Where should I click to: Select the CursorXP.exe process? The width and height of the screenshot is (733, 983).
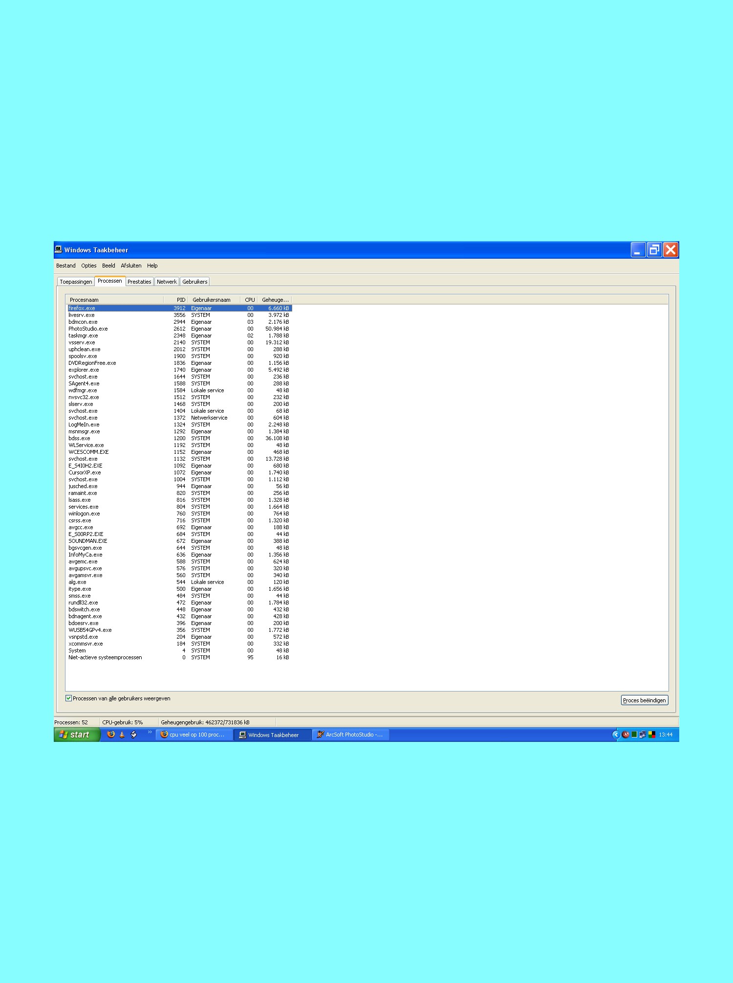point(179,472)
